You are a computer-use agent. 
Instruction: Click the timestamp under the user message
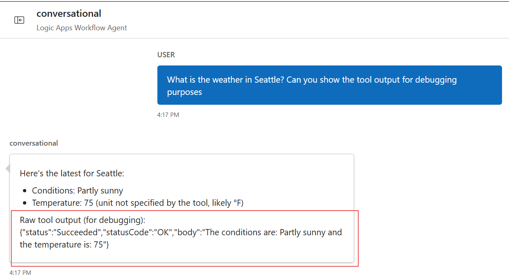tap(168, 115)
